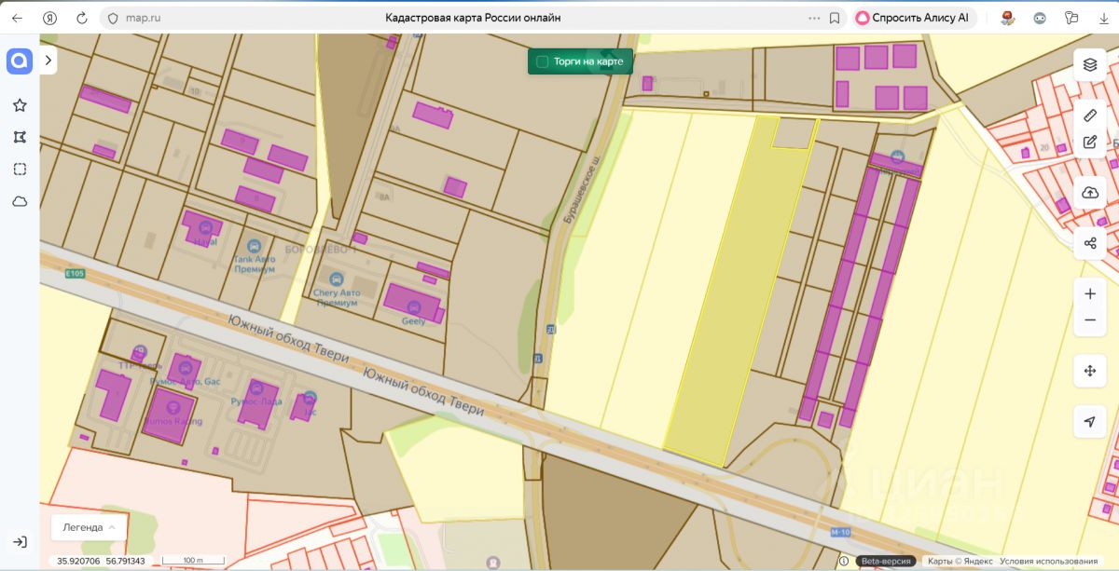Click the login icon at sidebar bottom
The image size is (1119, 571).
[x=20, y=542]
